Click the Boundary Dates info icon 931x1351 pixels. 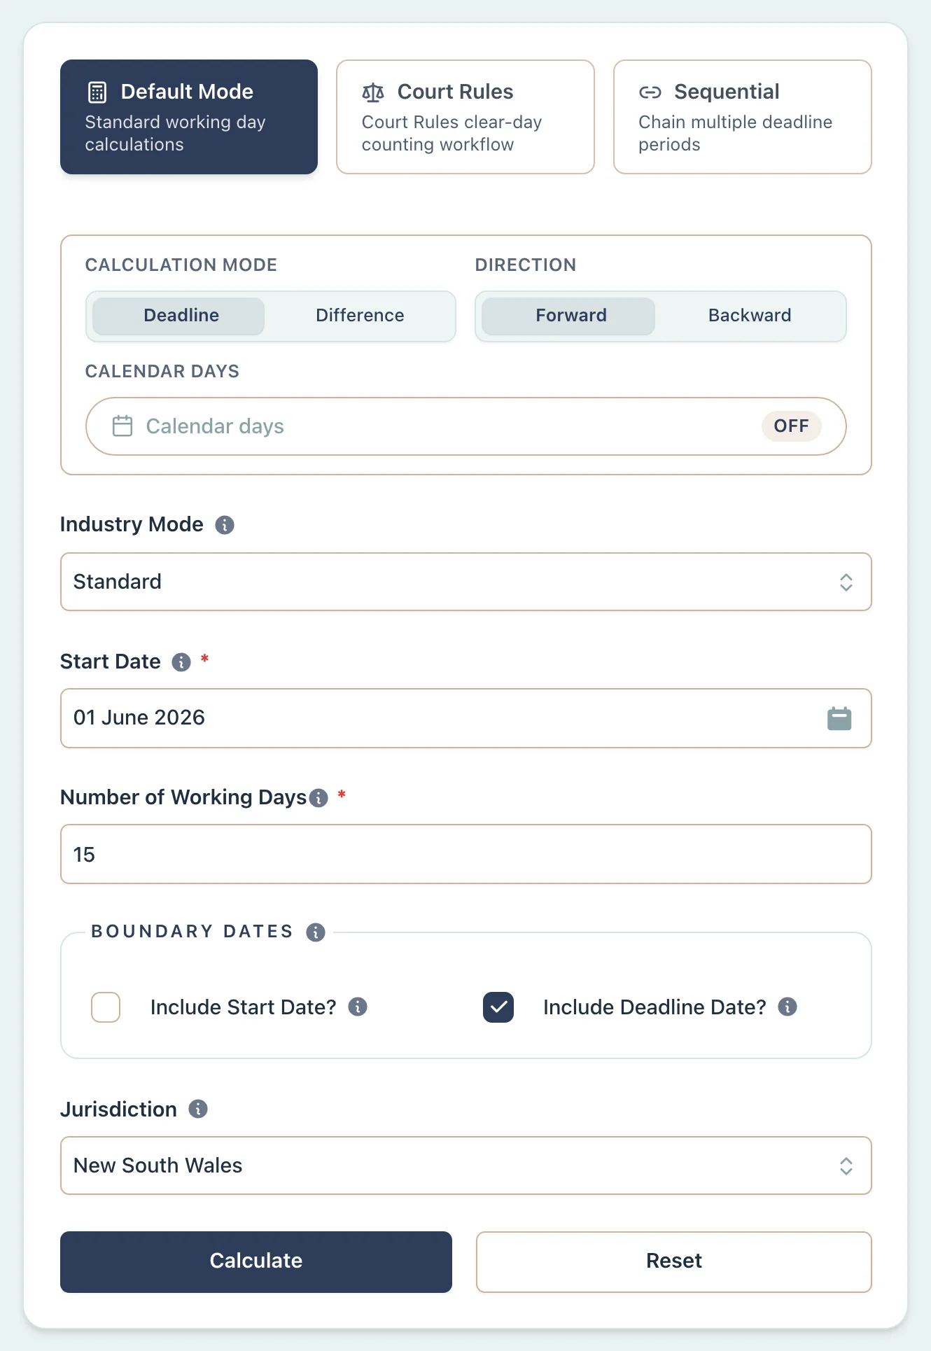click(316, 932)
